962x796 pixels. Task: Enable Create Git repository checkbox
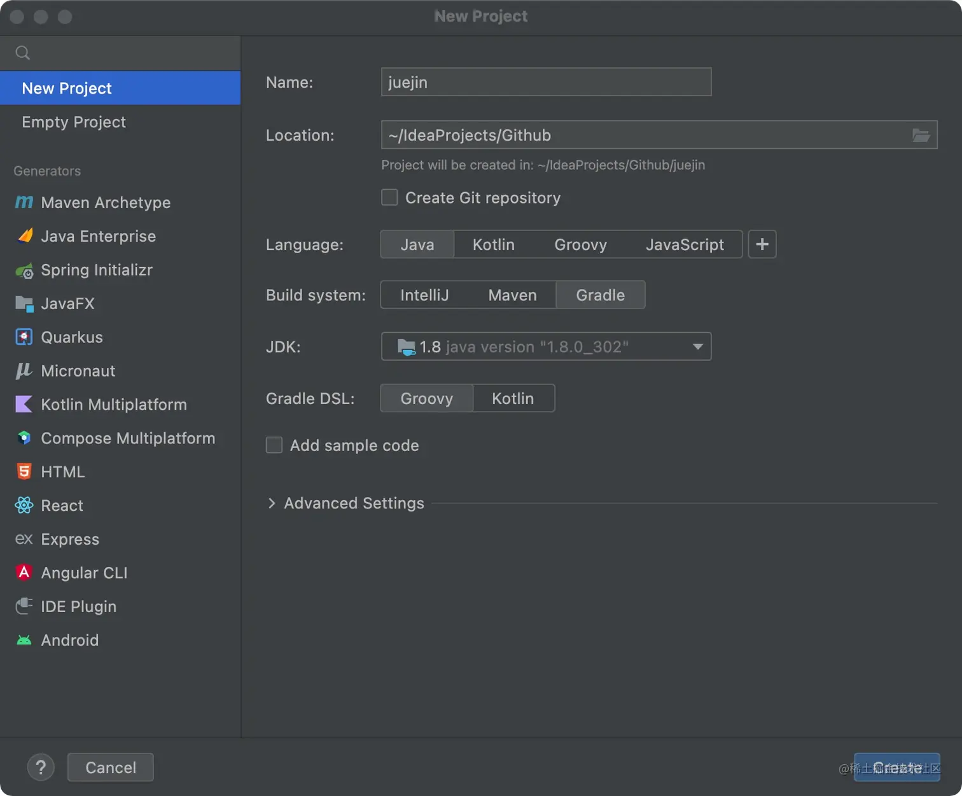click(389, 198)
